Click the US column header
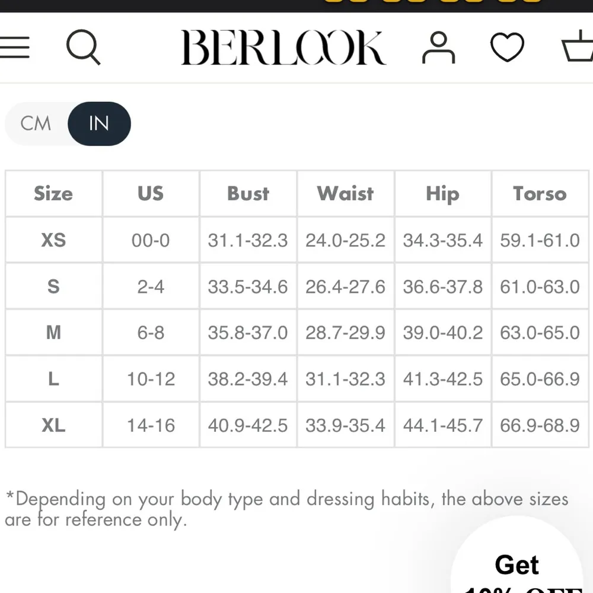The image size is (593, 593). 151,194
